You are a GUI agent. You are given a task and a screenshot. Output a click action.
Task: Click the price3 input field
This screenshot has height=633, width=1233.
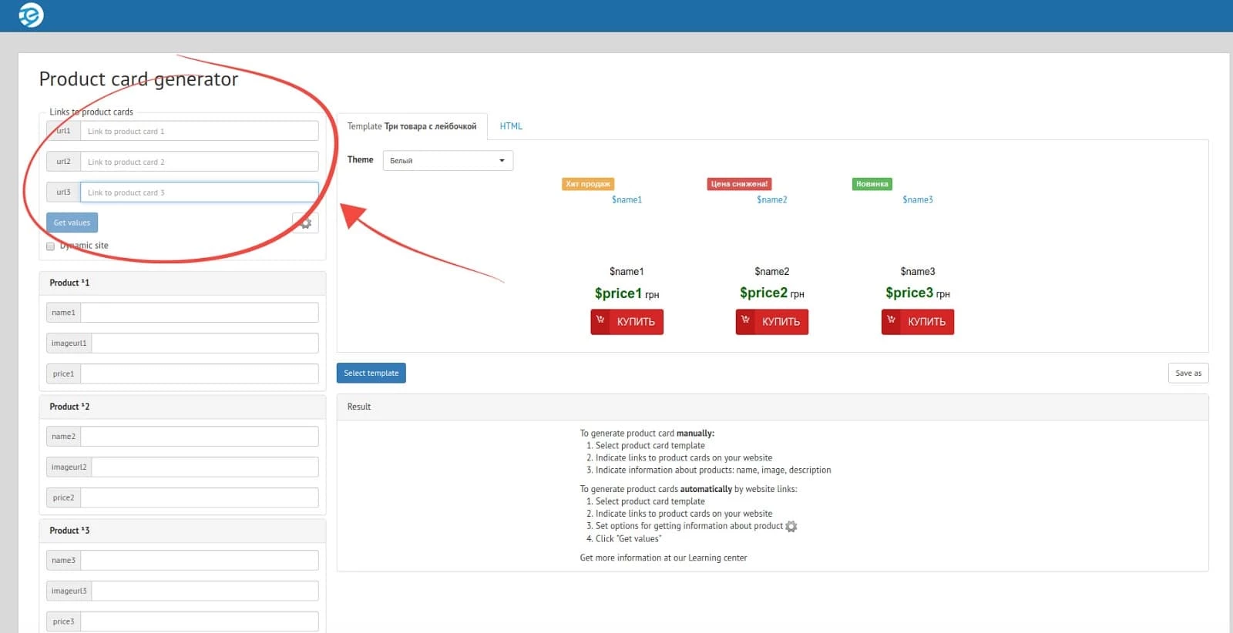point(200,621)
